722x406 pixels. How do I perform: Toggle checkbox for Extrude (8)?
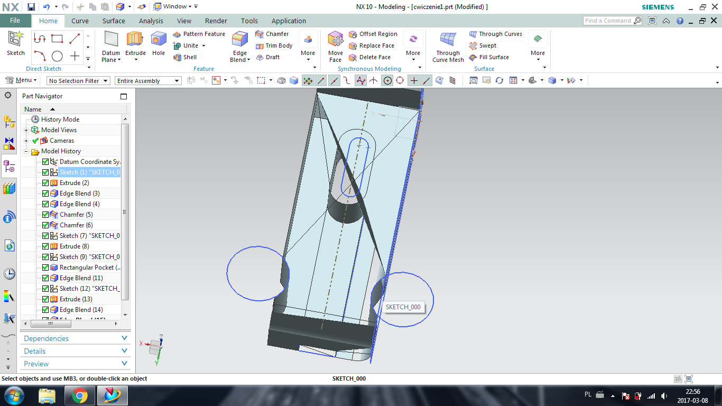click(x=45, y=246)
